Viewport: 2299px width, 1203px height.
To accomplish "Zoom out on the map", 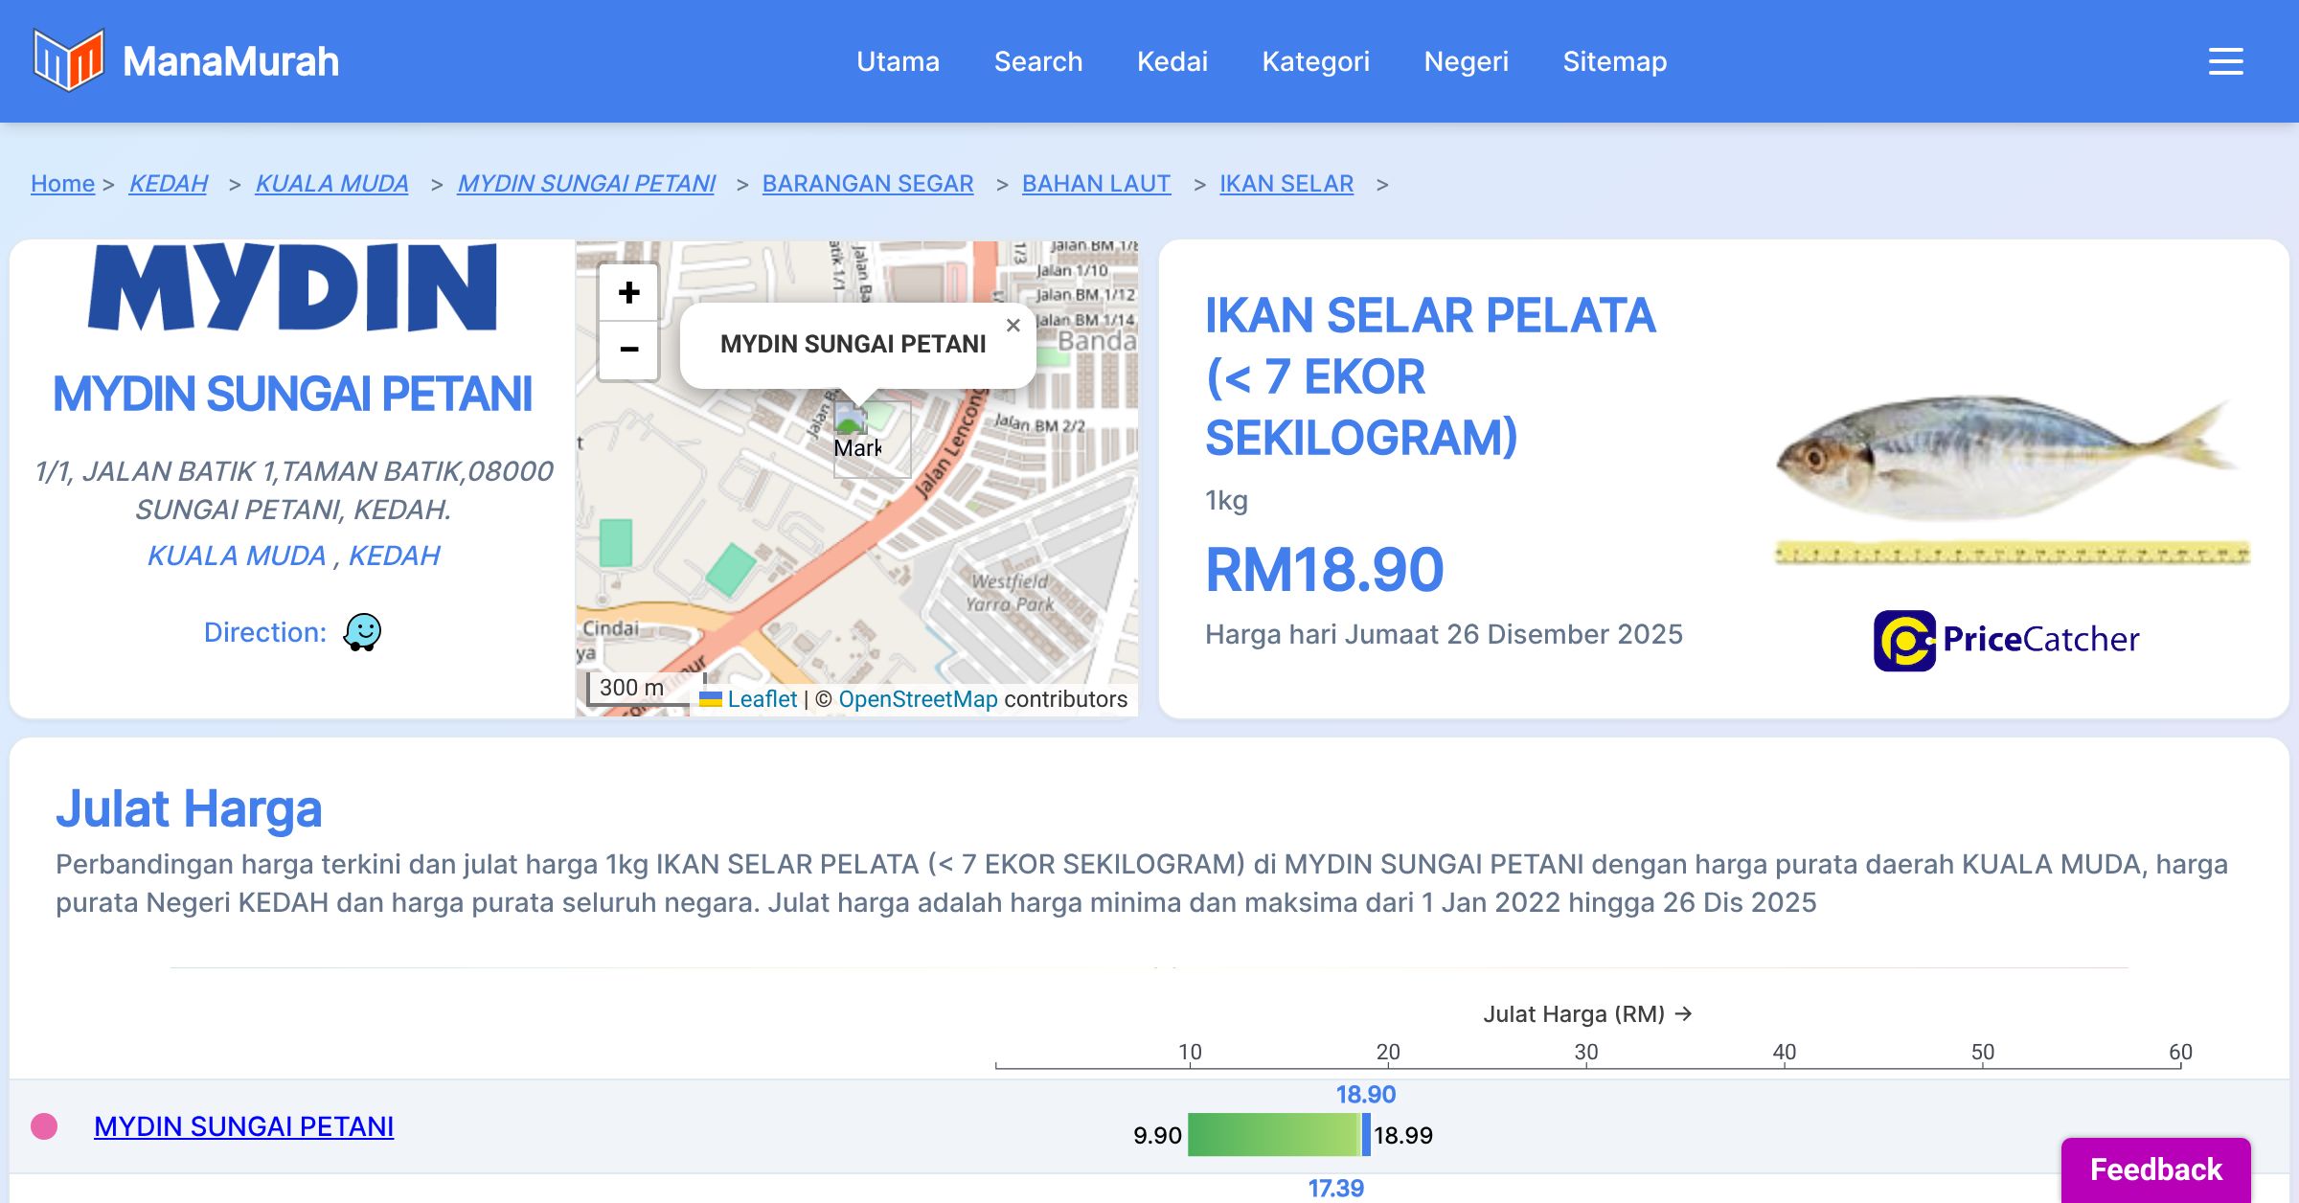I will click(628, 350).
